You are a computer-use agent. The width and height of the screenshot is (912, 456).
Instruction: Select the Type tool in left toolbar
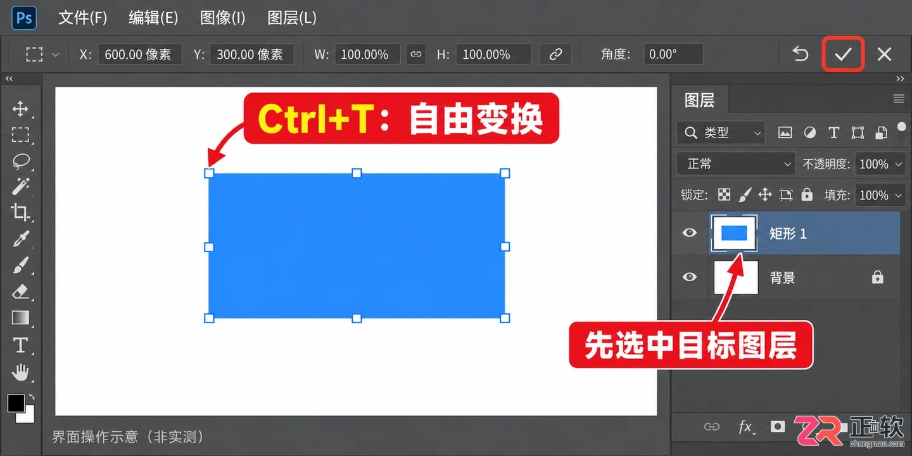click(x=20, y=345)
